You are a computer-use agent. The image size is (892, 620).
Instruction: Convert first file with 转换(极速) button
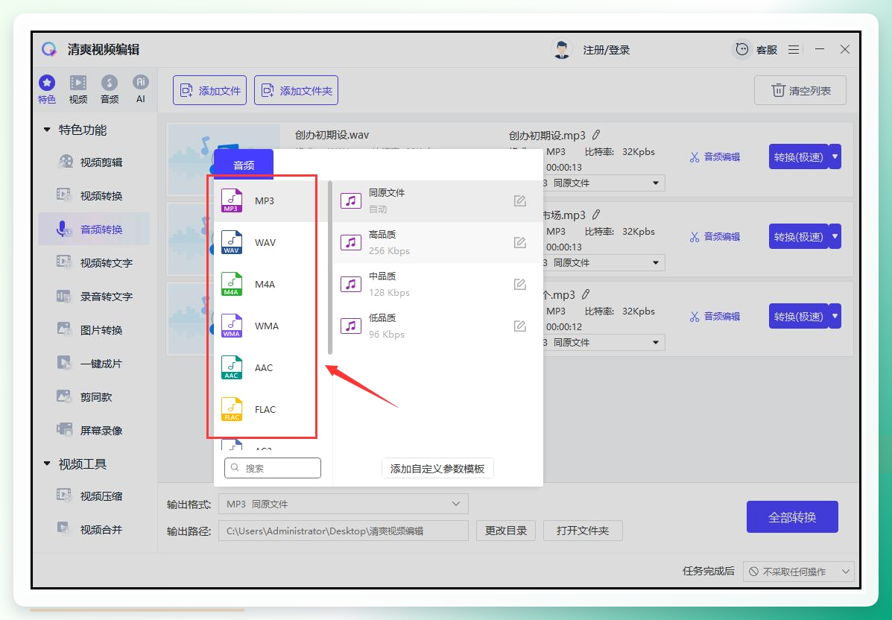[x=798, y=156]
